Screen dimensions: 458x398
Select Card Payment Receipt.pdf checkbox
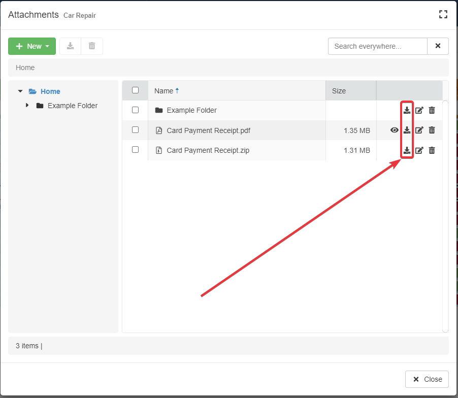tap(135, 130)
